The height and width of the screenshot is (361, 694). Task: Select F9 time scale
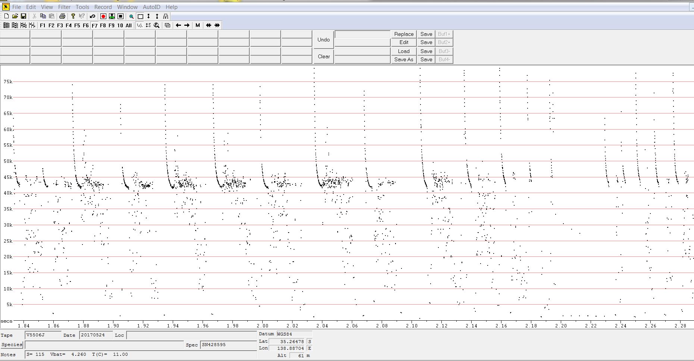click(112, 25)
